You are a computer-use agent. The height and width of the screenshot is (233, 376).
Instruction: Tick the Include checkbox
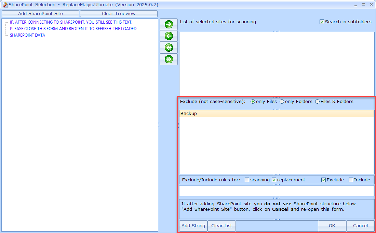351,180
